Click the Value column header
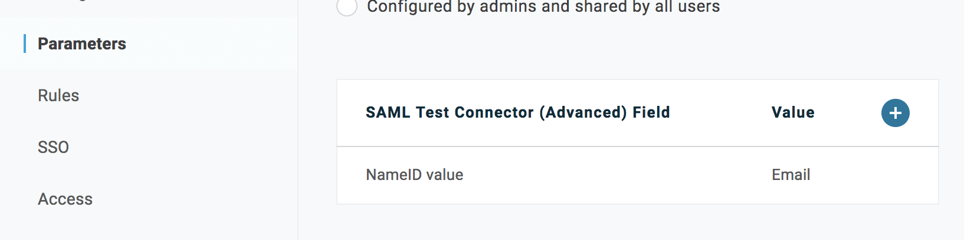 792,113
